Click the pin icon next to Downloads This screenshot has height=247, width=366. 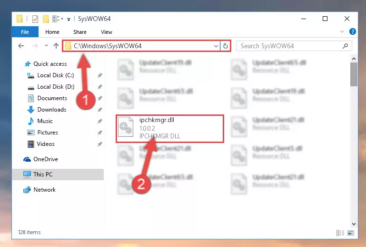click(99, 110)
